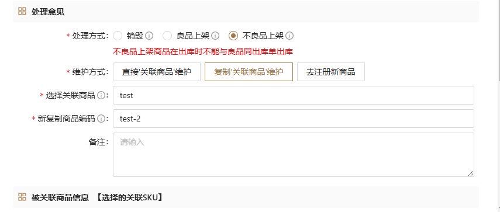
Task: Focus the 备注 textarea
Action: click(294, 155)
